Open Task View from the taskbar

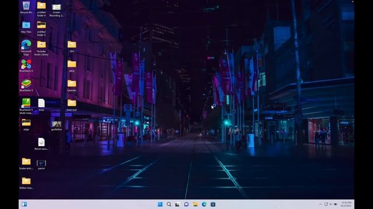pos(177,204)
